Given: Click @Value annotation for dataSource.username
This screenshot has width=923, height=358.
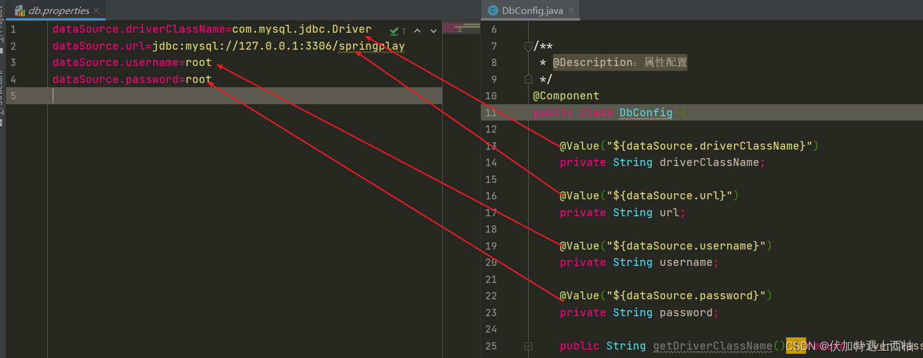Looking at the screenshot, I should tap(666, 246).
